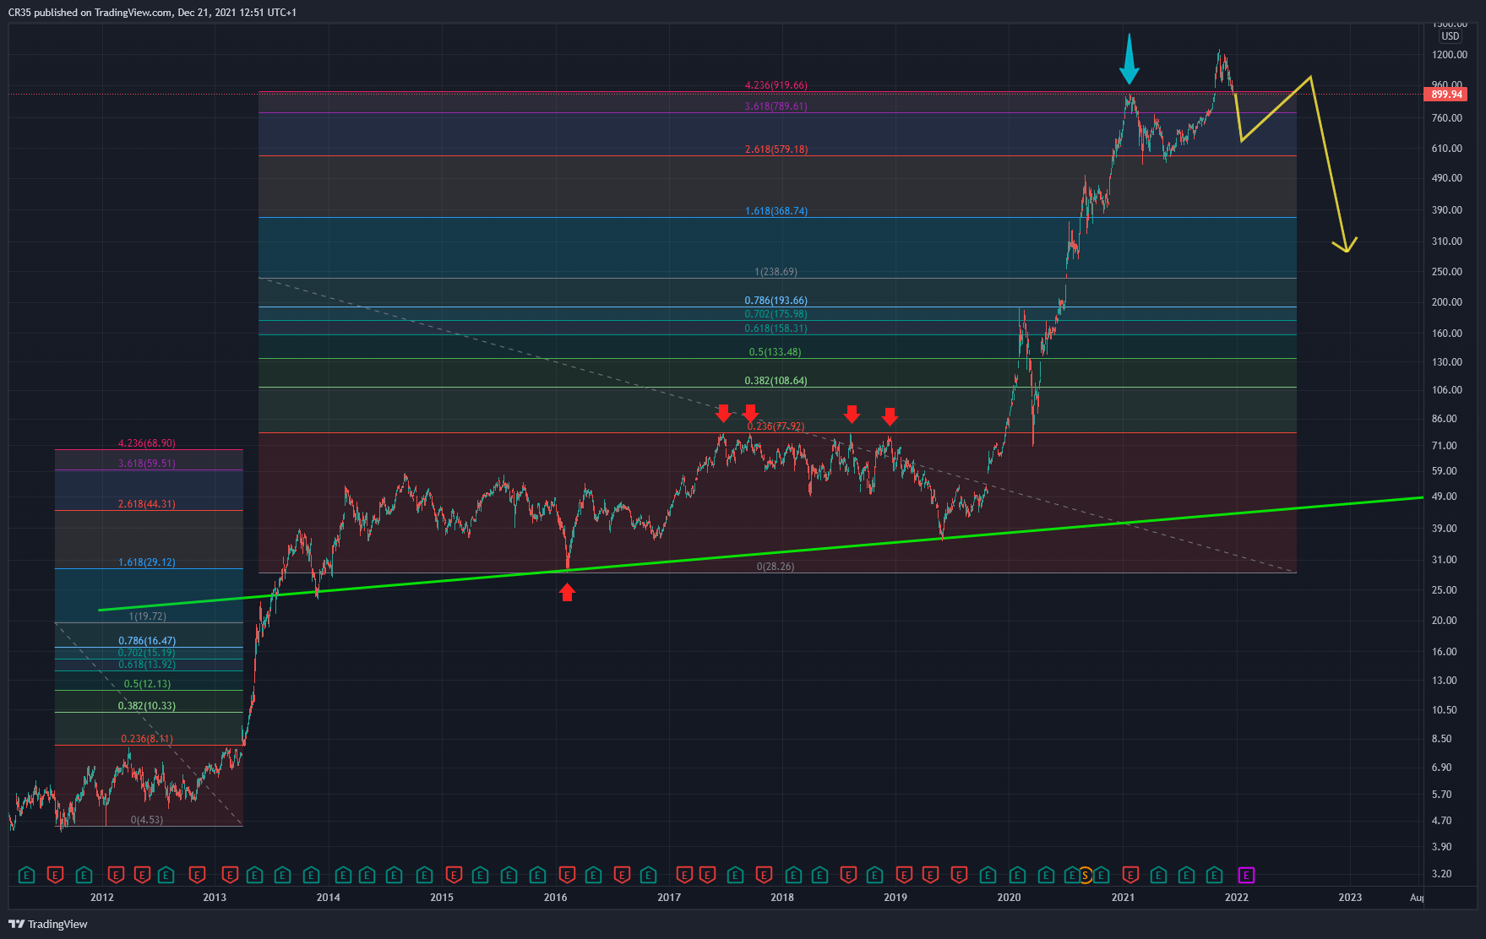Click the 3.20 price axis label
Viewport: 1486px width, 939px height.
(x=1442, y=874)
